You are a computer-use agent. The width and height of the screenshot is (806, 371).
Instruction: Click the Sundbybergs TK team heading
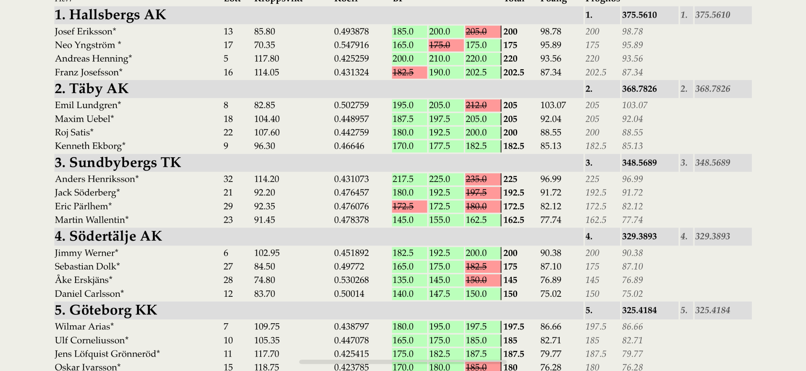click(118, 163)
